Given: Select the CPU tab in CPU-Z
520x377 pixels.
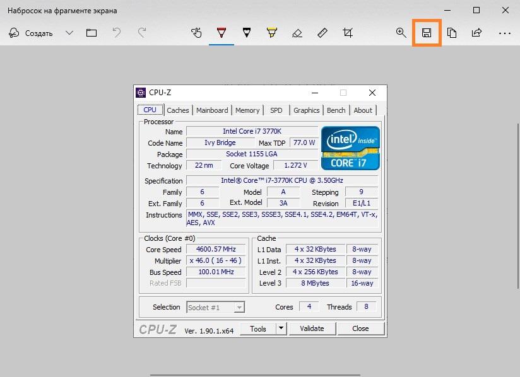Looking at the screenshot, I should [150, 110].
